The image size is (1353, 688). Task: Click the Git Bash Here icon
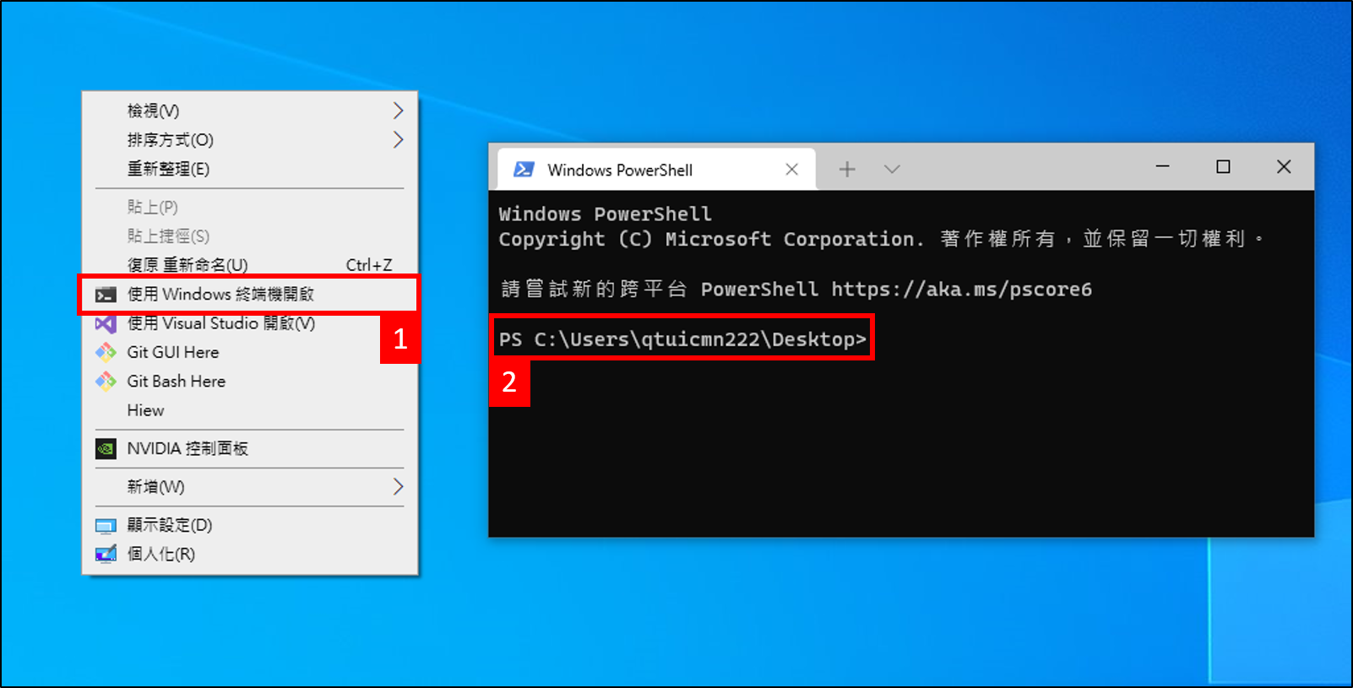point(106,382)
